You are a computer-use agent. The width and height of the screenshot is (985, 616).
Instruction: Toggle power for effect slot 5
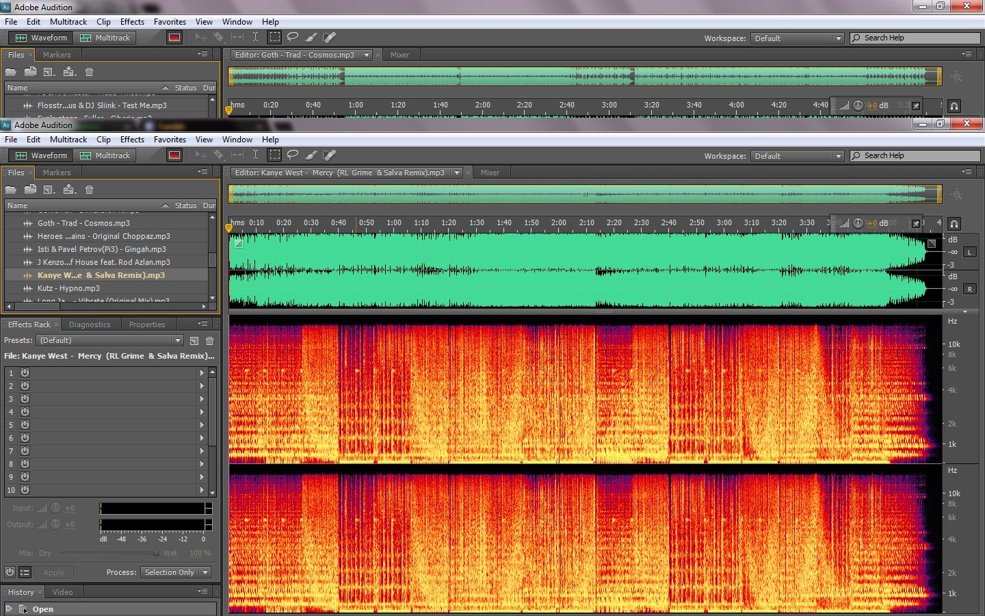(x=25, y=425)
